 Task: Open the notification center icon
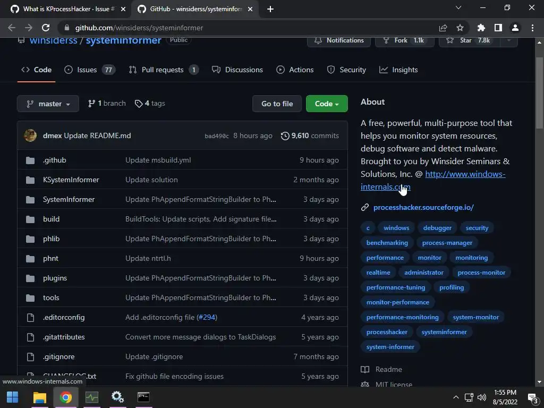[532, 397]
